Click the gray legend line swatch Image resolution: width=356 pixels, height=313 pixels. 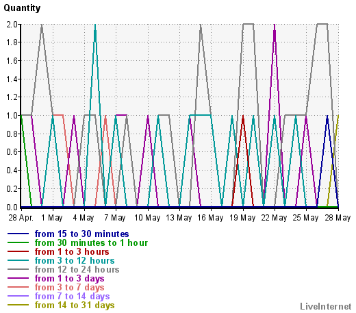(18, 269)
